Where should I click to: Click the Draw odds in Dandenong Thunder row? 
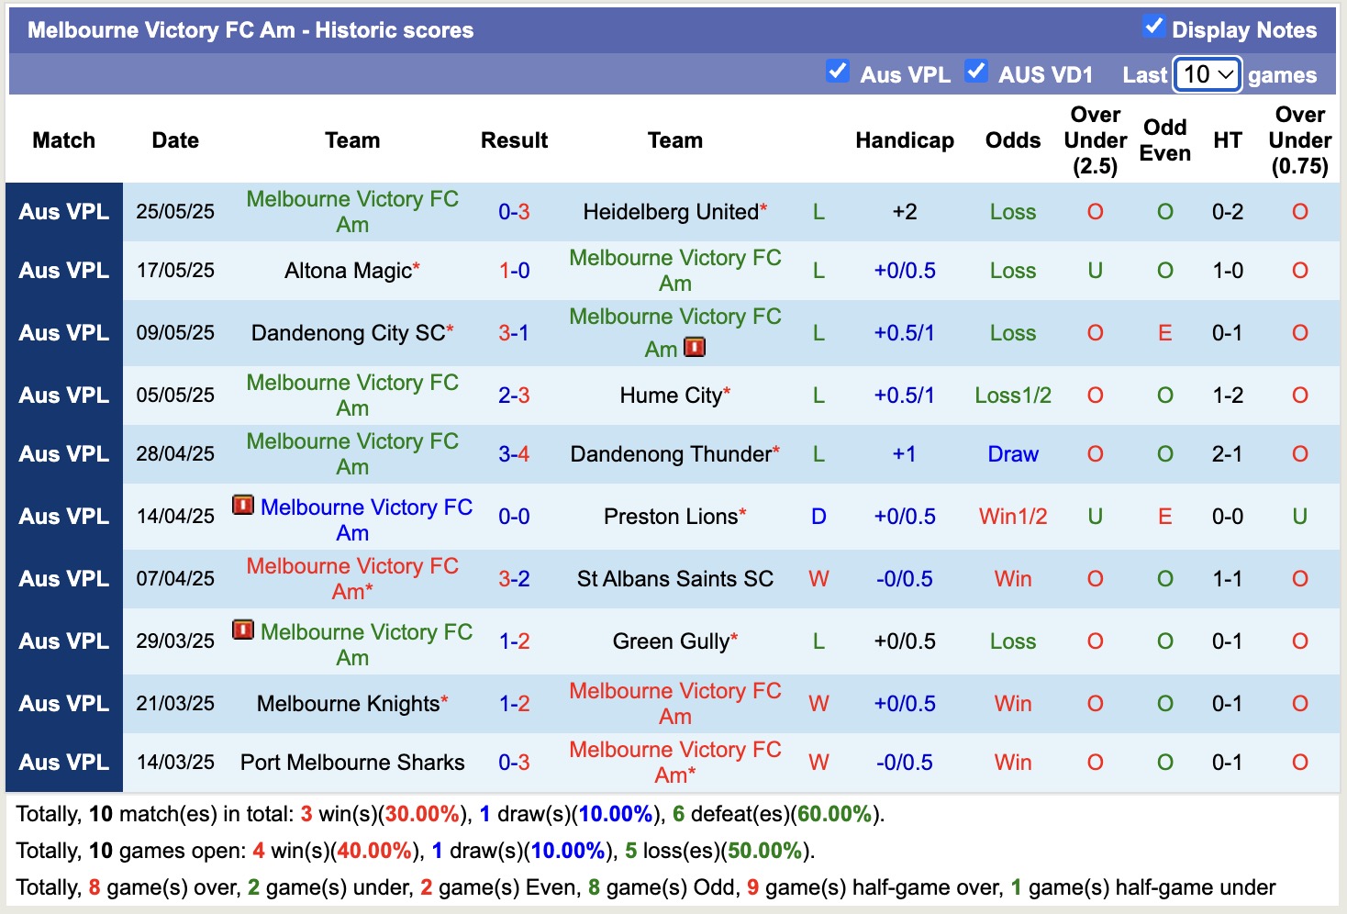tap(1012, 453)
